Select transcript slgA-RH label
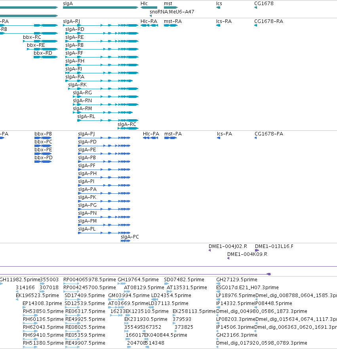This screenshot has height=349, width=337. (75, 61)
